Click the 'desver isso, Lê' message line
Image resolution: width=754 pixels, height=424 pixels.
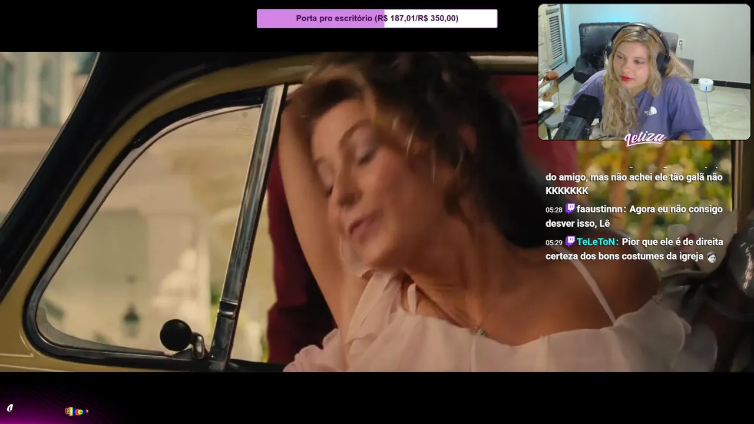pos(577,224)
